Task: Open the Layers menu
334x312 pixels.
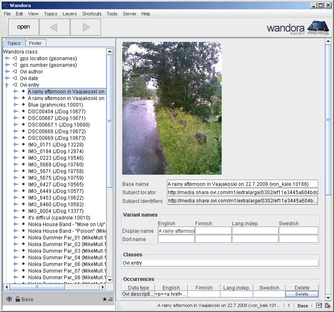Action: coord(69,14)
